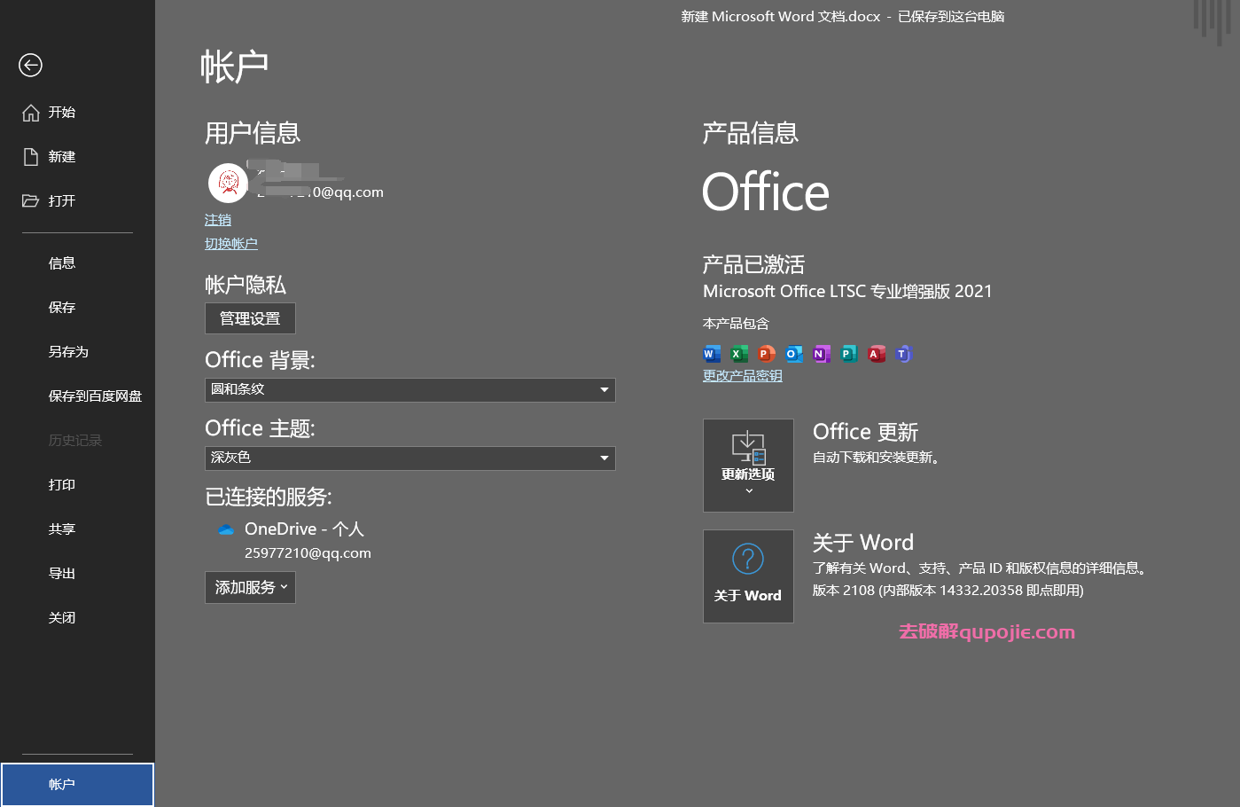Open the 共享 page

62,529
